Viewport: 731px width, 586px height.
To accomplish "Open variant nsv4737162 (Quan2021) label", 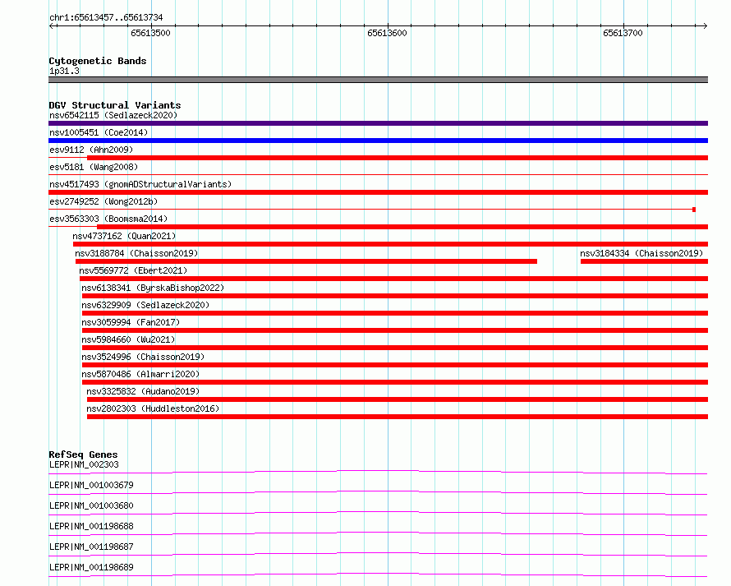I will coord(124,236).
